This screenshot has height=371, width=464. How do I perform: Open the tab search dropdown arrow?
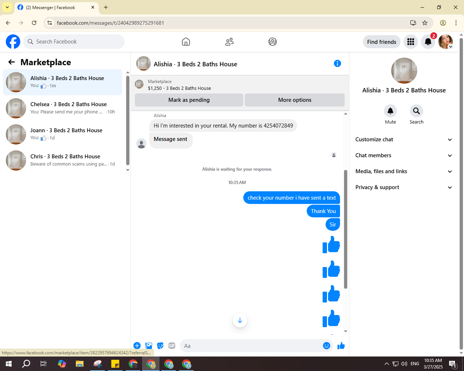(7, 7)
